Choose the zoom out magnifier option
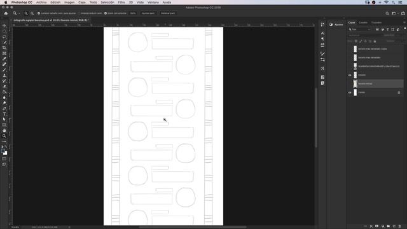Image resolution: width=407 pixels, height=229 pixels. (32, 13)
